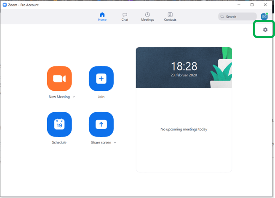Viewport: 275px width, 198px height.
Task: Click the 18:28 clock display
Action: [184, 66]
